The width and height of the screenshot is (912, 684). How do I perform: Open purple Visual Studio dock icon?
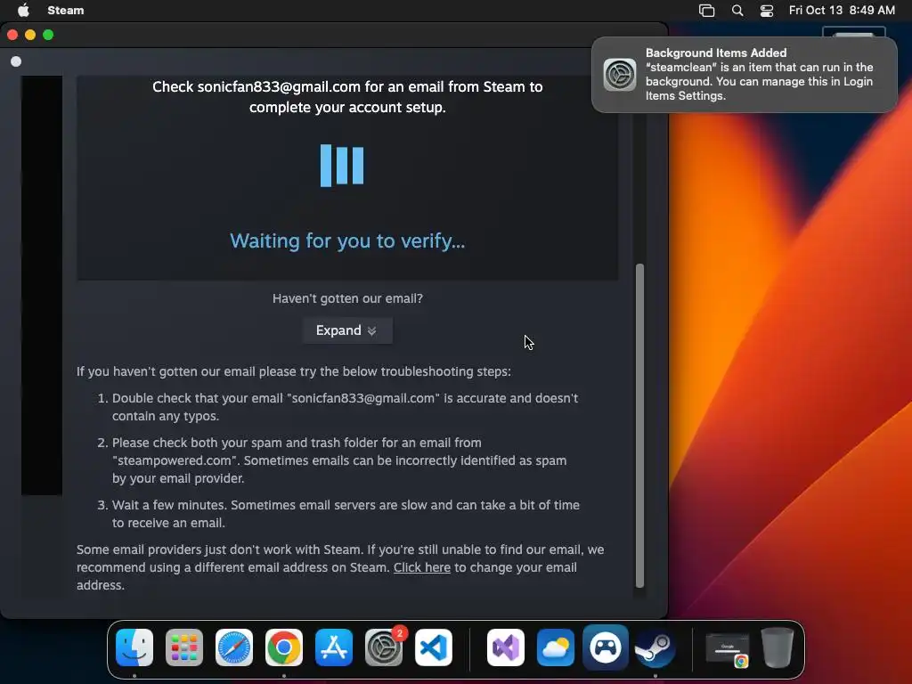tap(506, 647)
